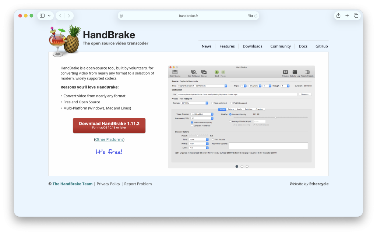Image resolution: width=377 pixels, height=235 pixels.
Task: Click the HandBrake cocktail and pineapple logo
Action: (x=64, y=40)
